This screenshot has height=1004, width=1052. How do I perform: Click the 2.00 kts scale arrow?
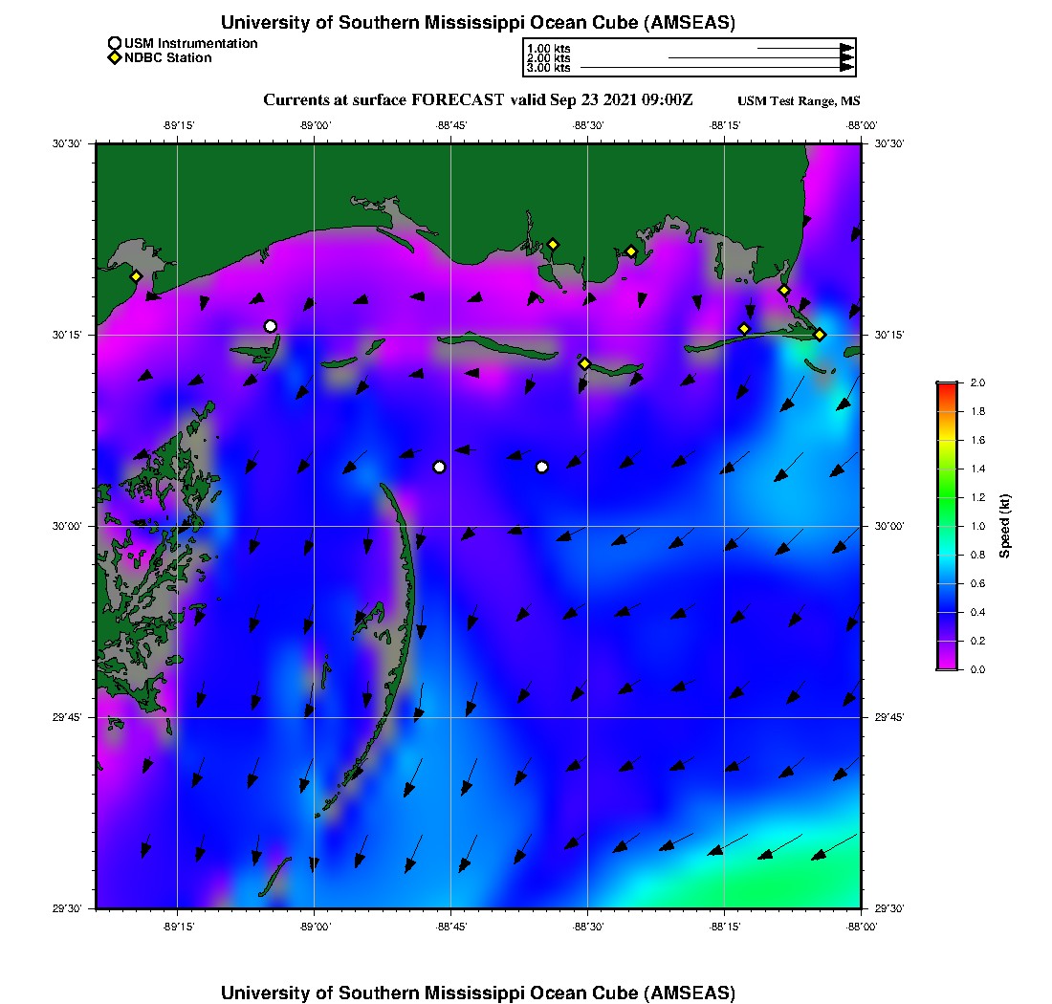point(761,57)
